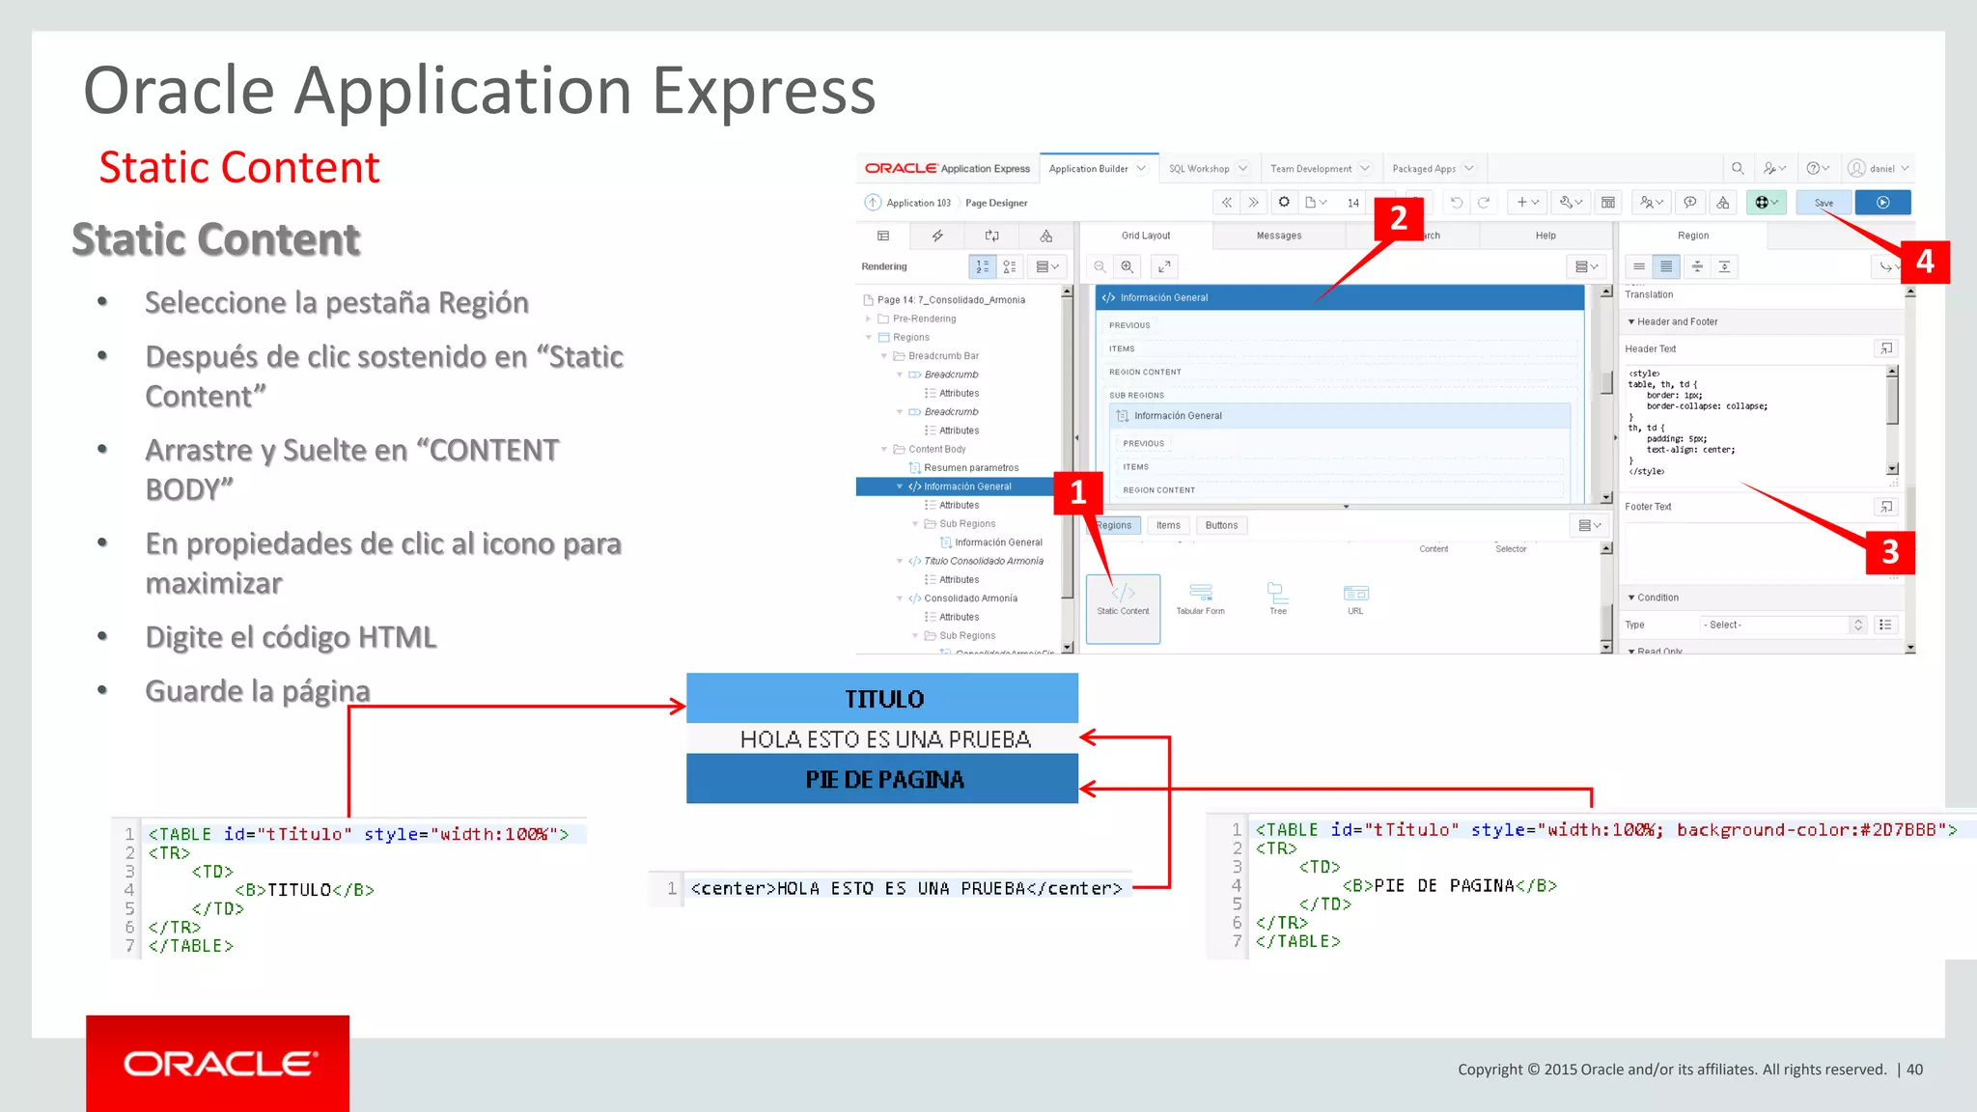Click the Items gallery button
Image resolution: width=1977 pixels, height=1112 pixels.
click(1168, 525)
